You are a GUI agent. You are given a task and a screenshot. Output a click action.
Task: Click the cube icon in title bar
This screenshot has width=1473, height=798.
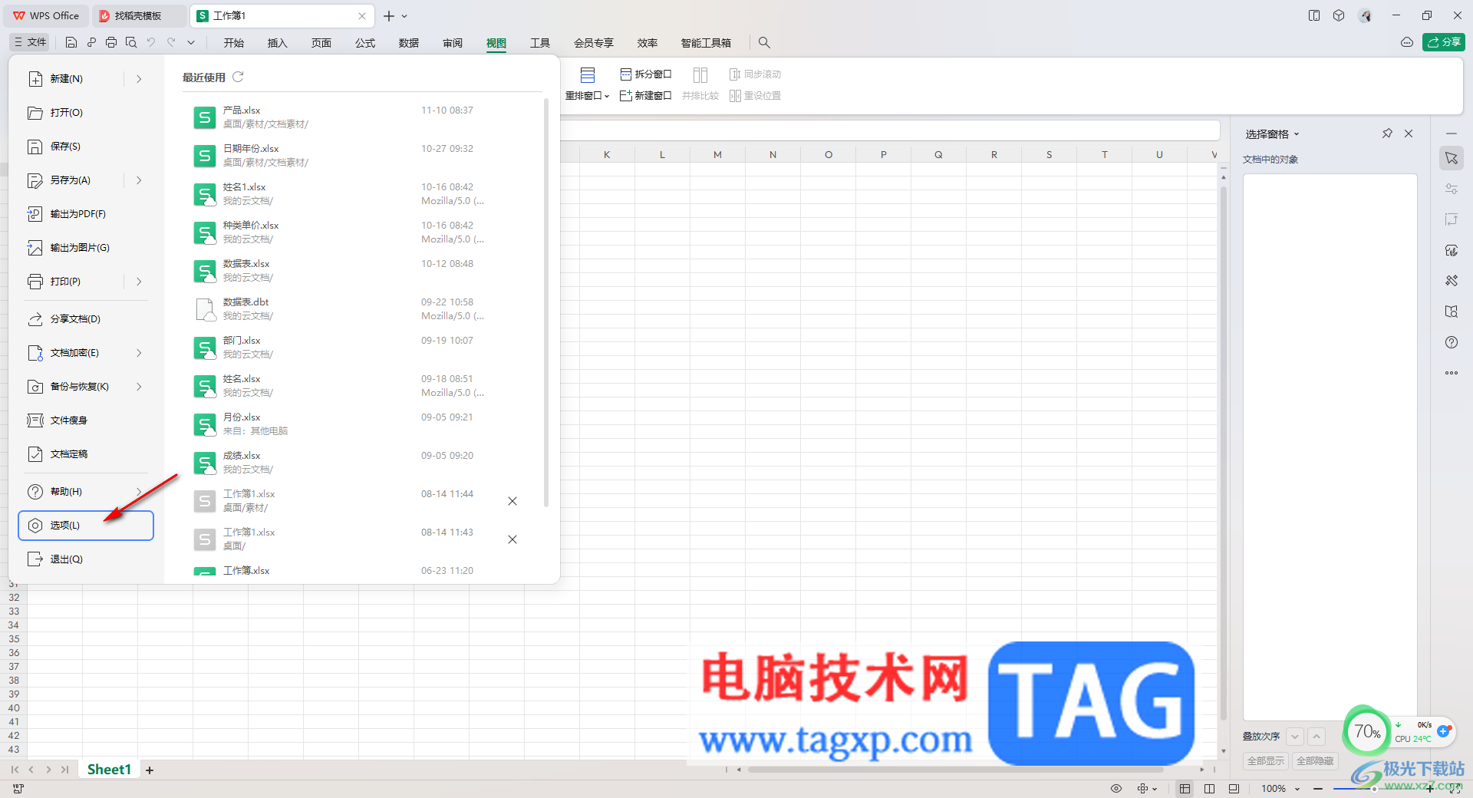[x=1339, y=15]
